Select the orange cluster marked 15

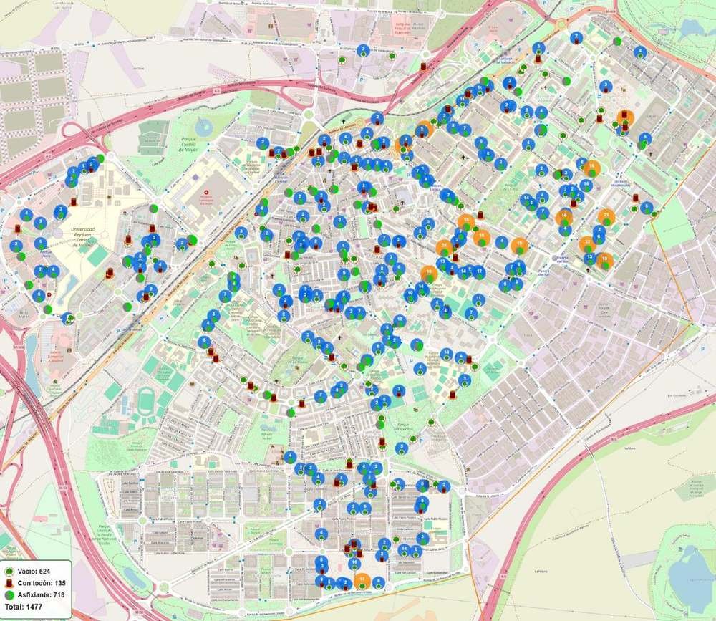tap(466, 222)
